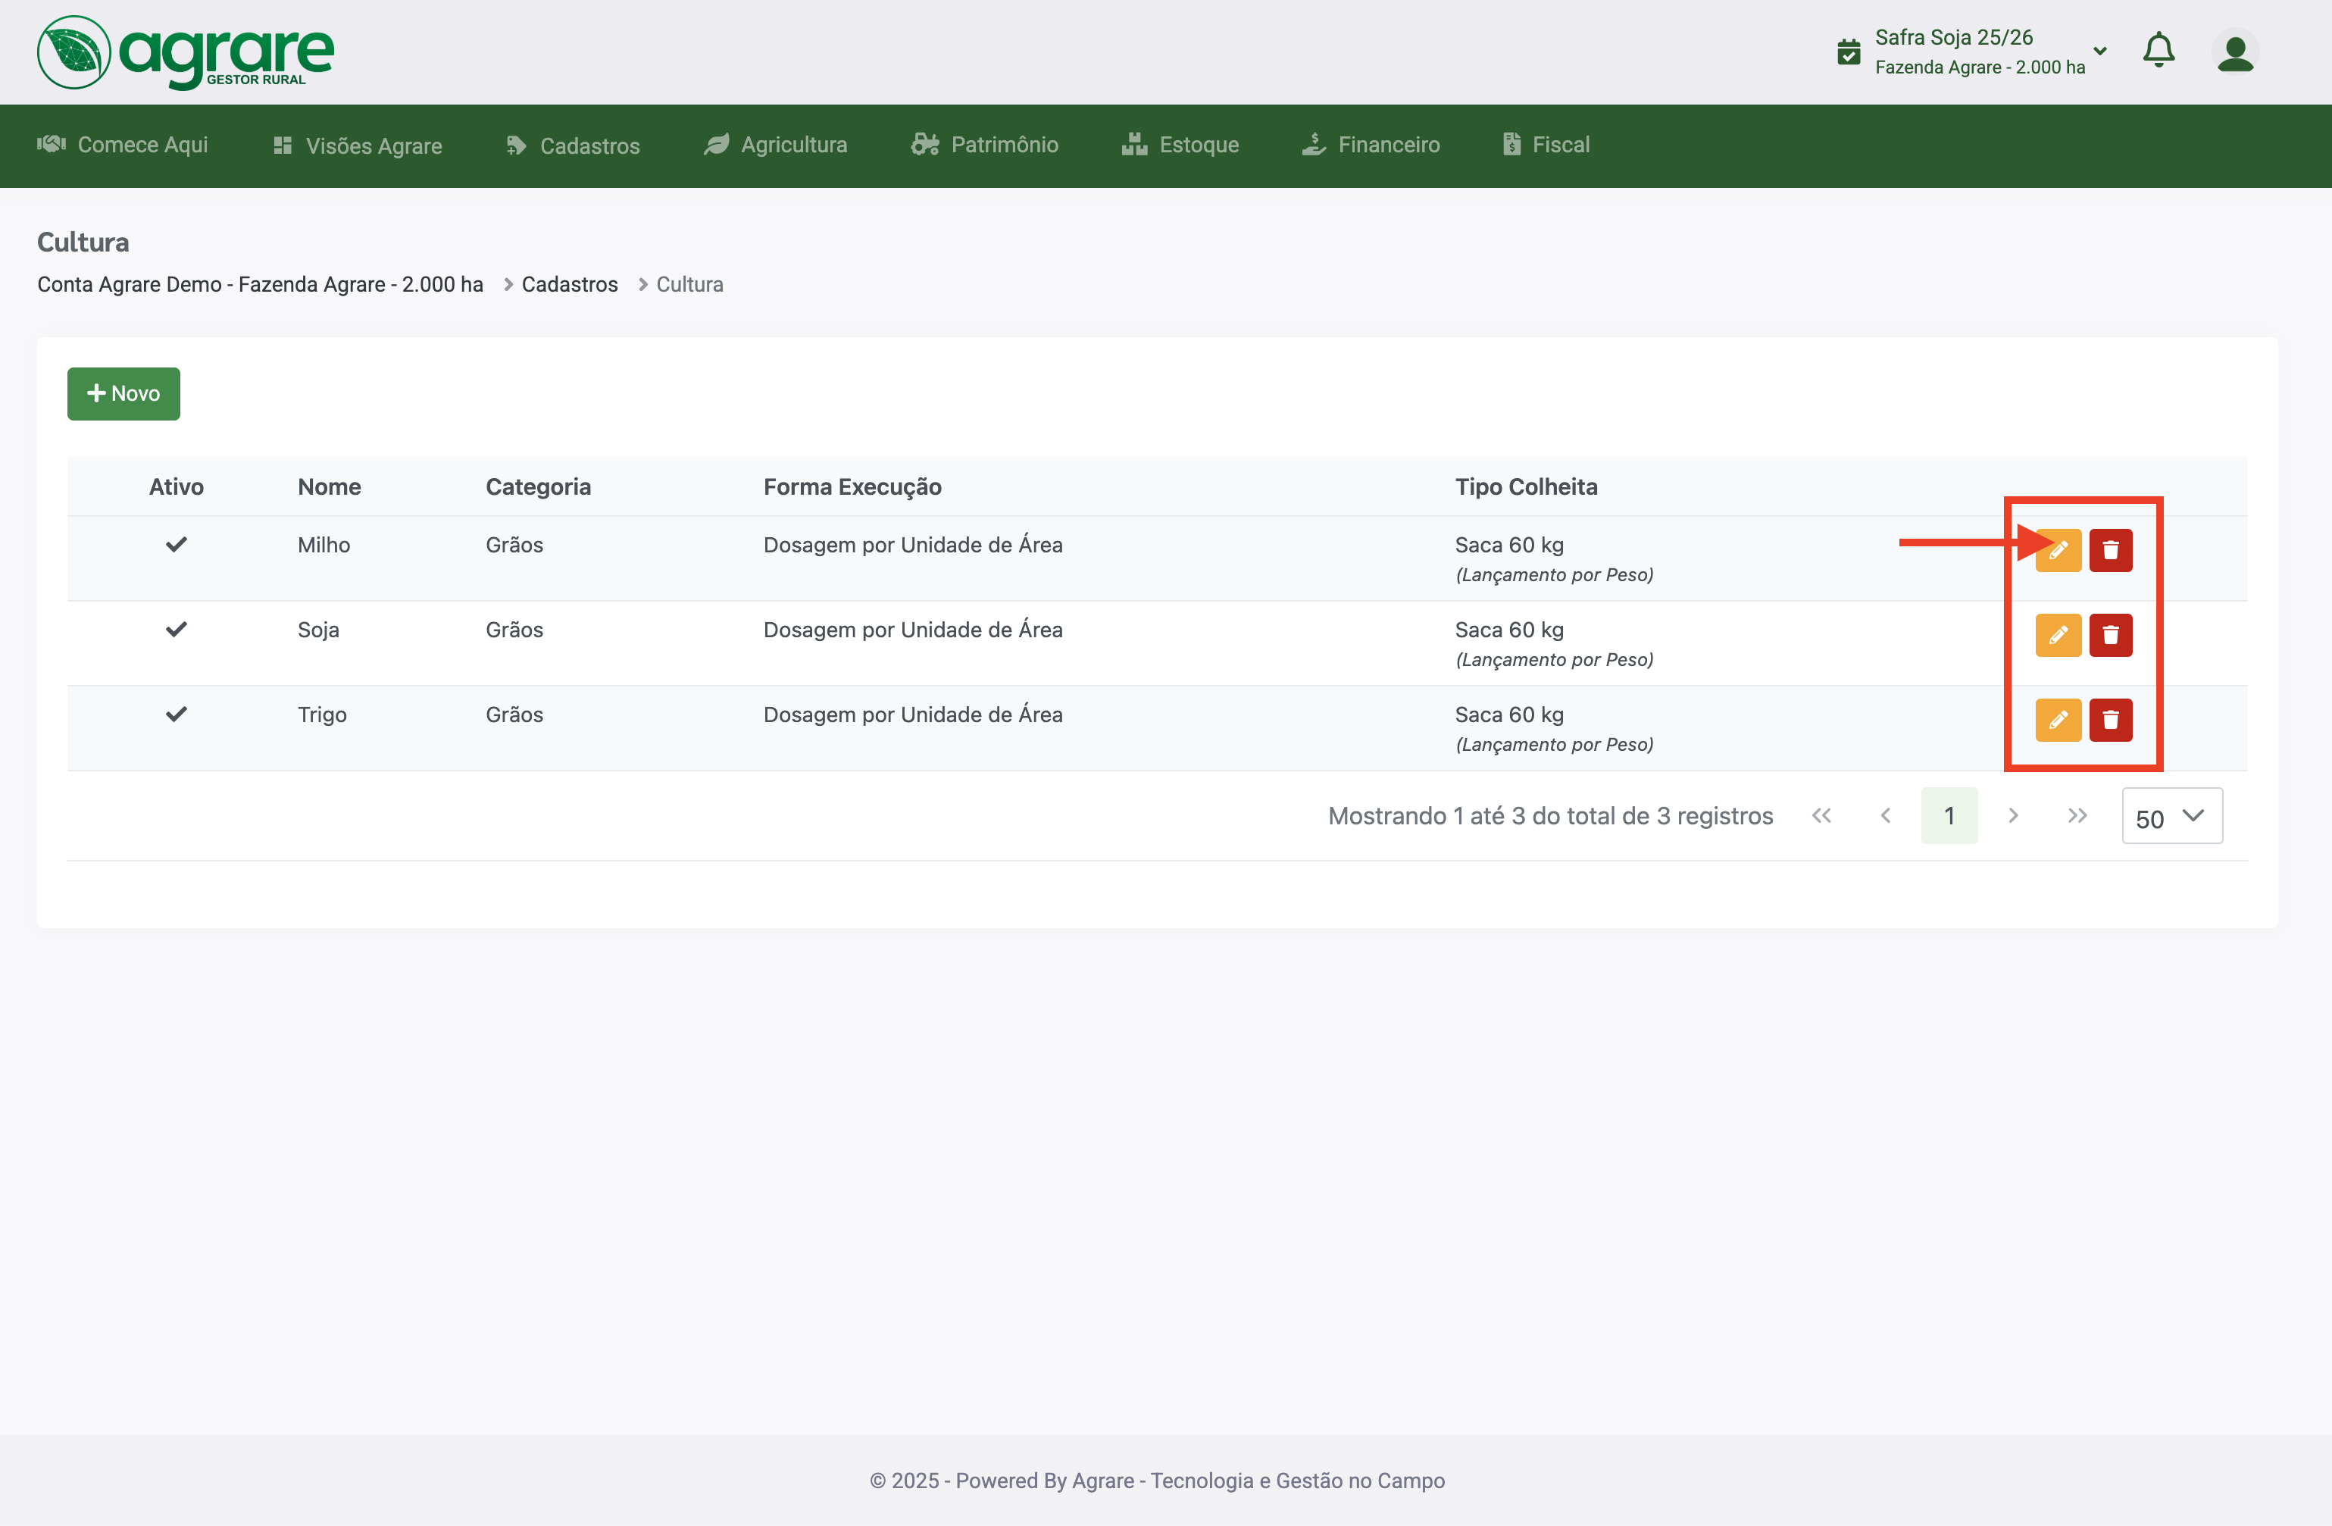2332x1526 pixels.
Task: Go to the next page of results
Action: click(2012, 815)
